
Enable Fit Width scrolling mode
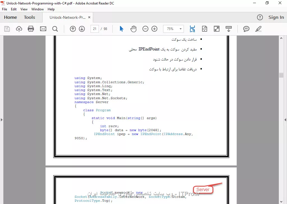[192, 29]
